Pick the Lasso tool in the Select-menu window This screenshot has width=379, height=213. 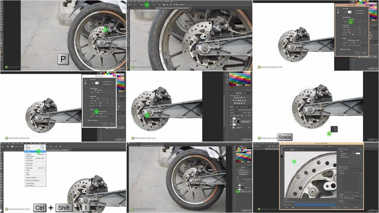[x=1, y=158]
